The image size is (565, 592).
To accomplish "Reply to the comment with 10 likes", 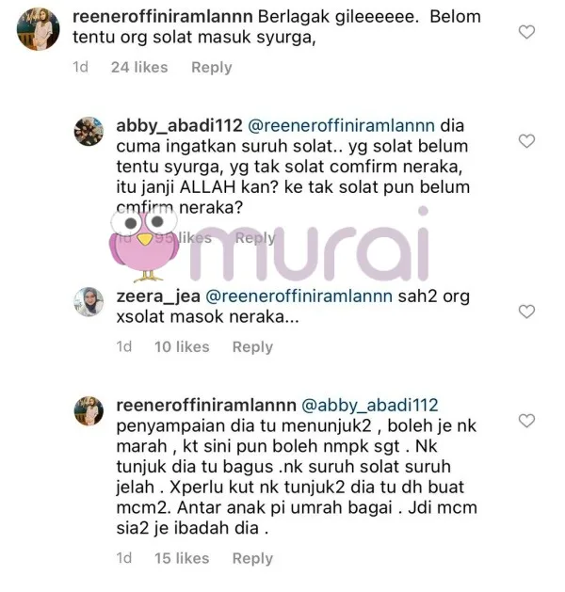I will (x=252, y=346).
